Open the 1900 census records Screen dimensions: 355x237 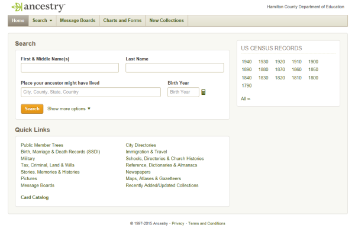tap(314, 62)
